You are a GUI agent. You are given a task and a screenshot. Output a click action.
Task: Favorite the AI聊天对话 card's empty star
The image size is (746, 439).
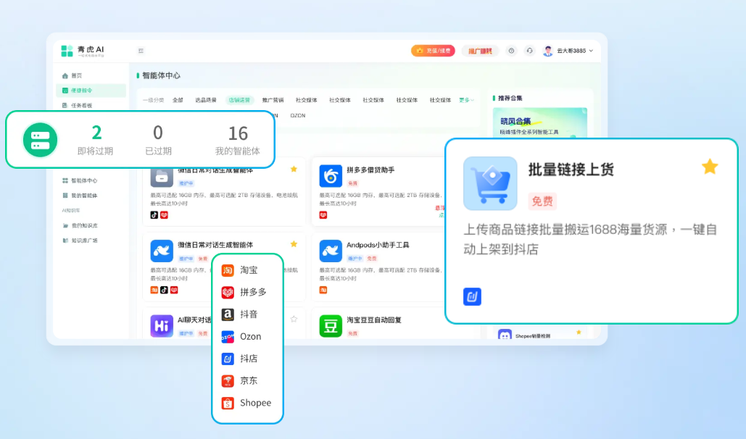pyautogui.click(x=294, y=319)
